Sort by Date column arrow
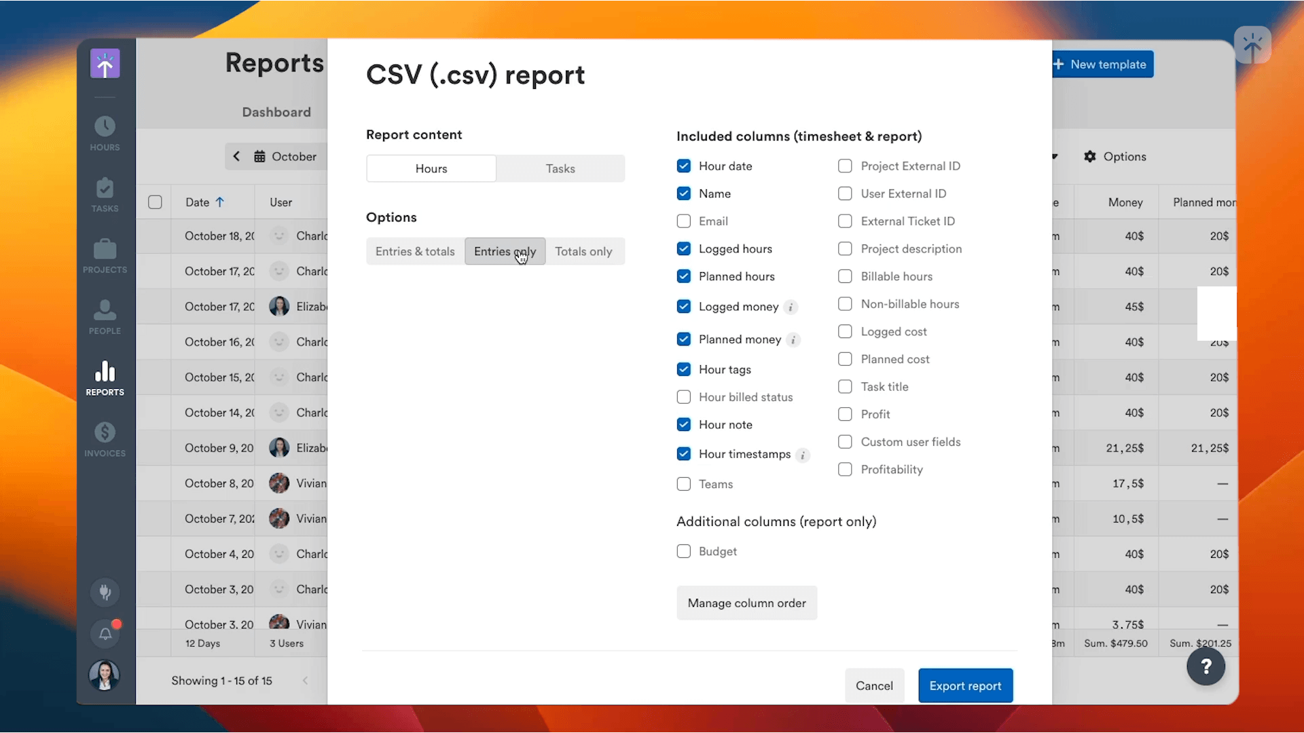This screenshot has height=733, width=1304. click(x=219, y=202)
